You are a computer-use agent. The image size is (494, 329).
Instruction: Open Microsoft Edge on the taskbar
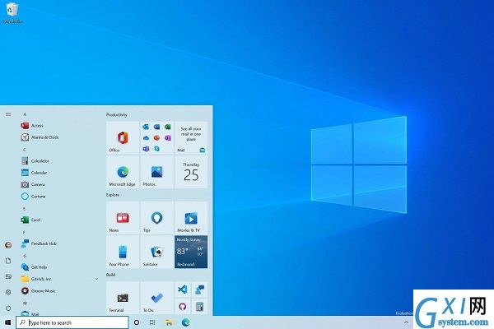[185, 322]
